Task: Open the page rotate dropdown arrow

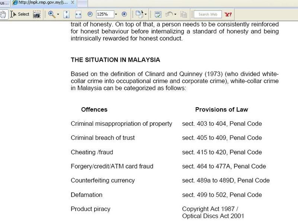Action: coord(146,15)
